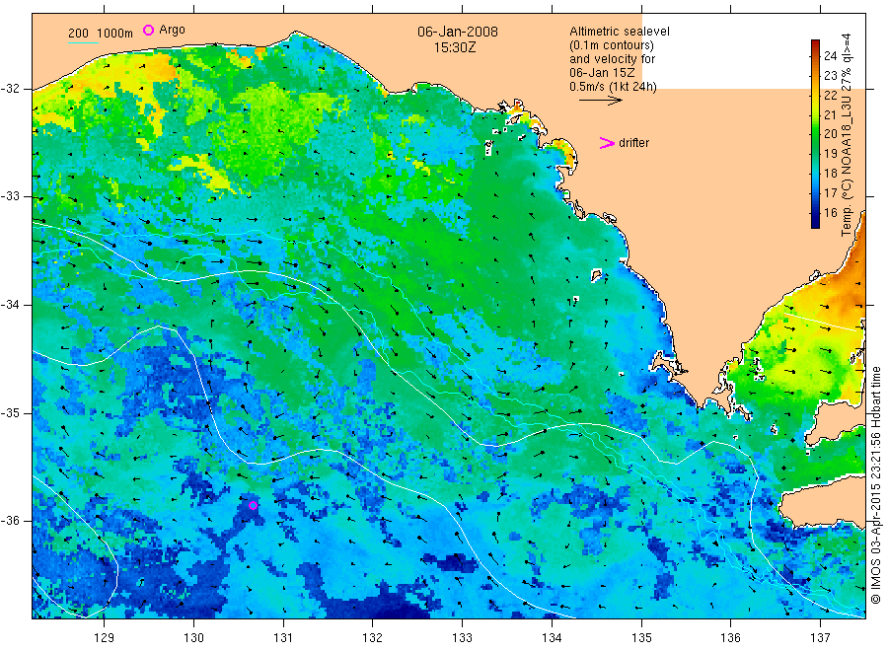
Task: Click the longitude label 130
Action: pos(193,638)
